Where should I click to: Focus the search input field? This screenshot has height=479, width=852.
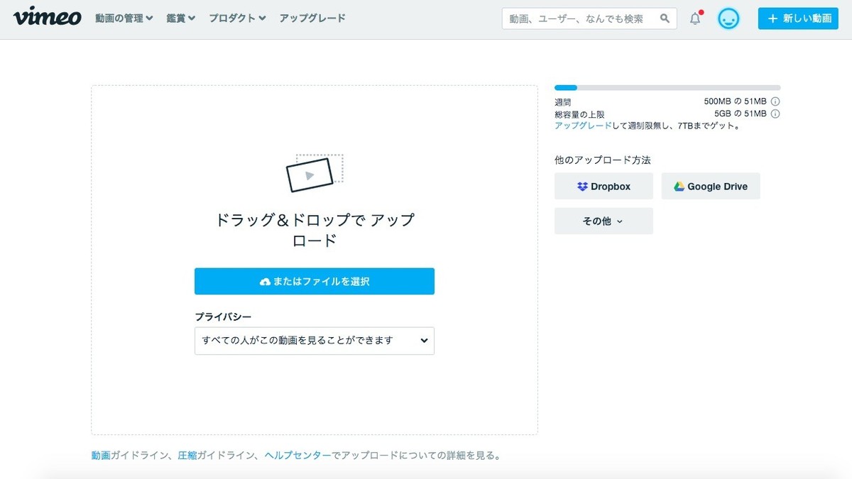point(579,19)
